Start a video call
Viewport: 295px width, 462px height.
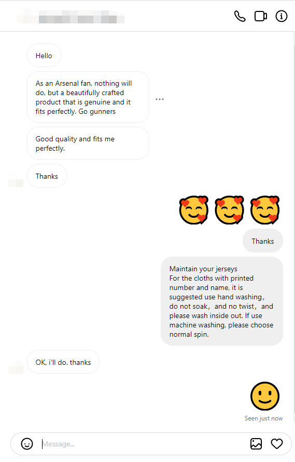(x=261, y=16)
